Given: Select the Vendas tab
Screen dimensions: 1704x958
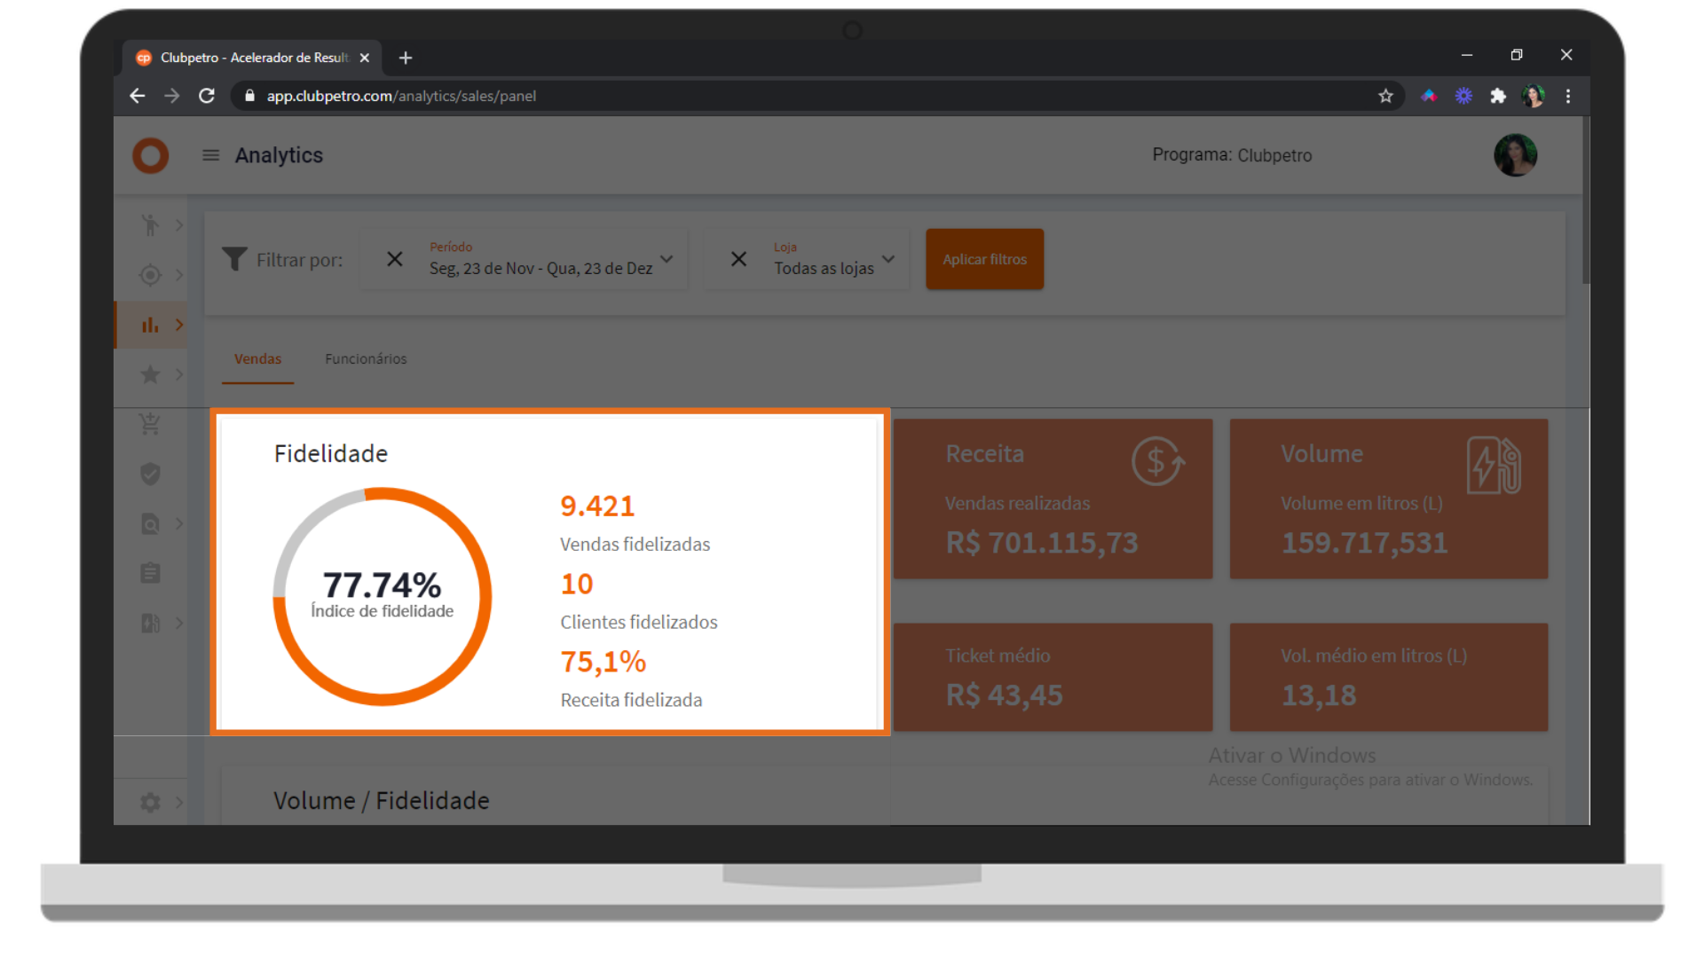Looking at the screenshot, I should click(x=257, y=358).
